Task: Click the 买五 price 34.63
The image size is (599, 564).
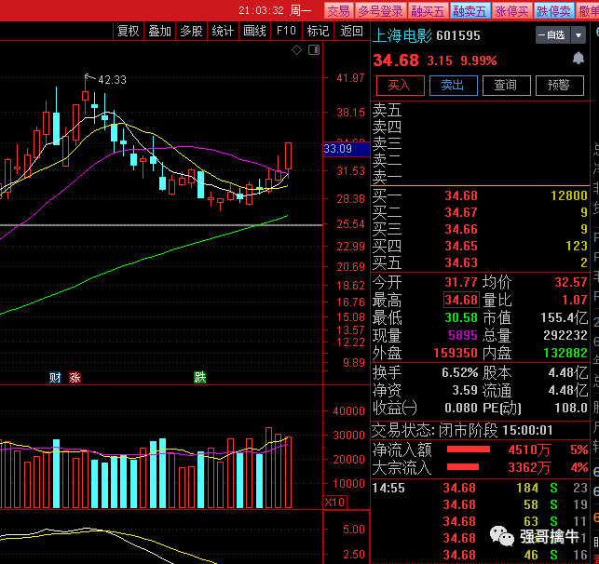Action: tap(461, 262)
